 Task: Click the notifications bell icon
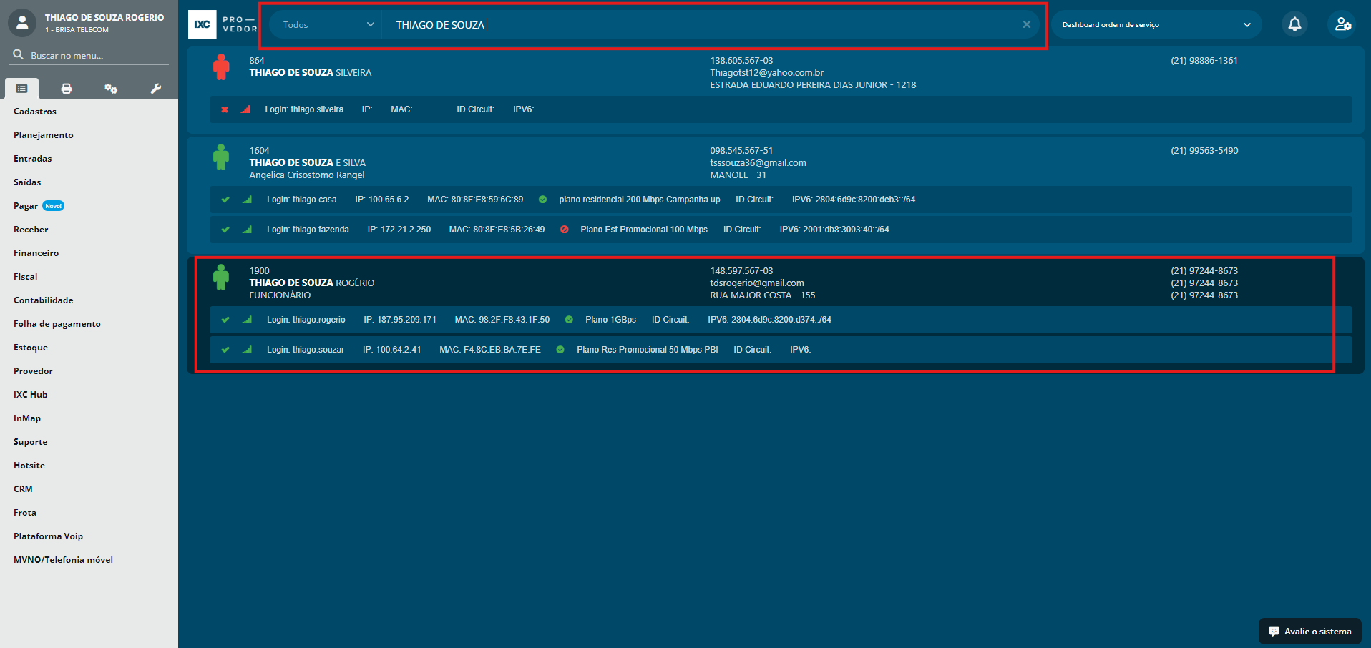pyautogui.click(x=1294, y=24)
